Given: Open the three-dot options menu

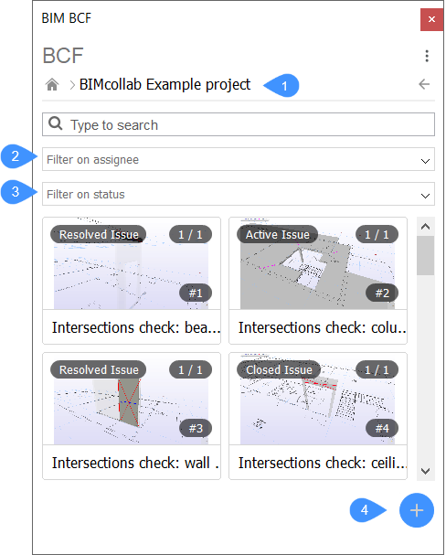Looking at the screenshot, I should [x=427, y=56].
